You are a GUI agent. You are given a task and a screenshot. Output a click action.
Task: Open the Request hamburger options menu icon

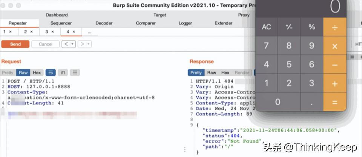[75, 72]
